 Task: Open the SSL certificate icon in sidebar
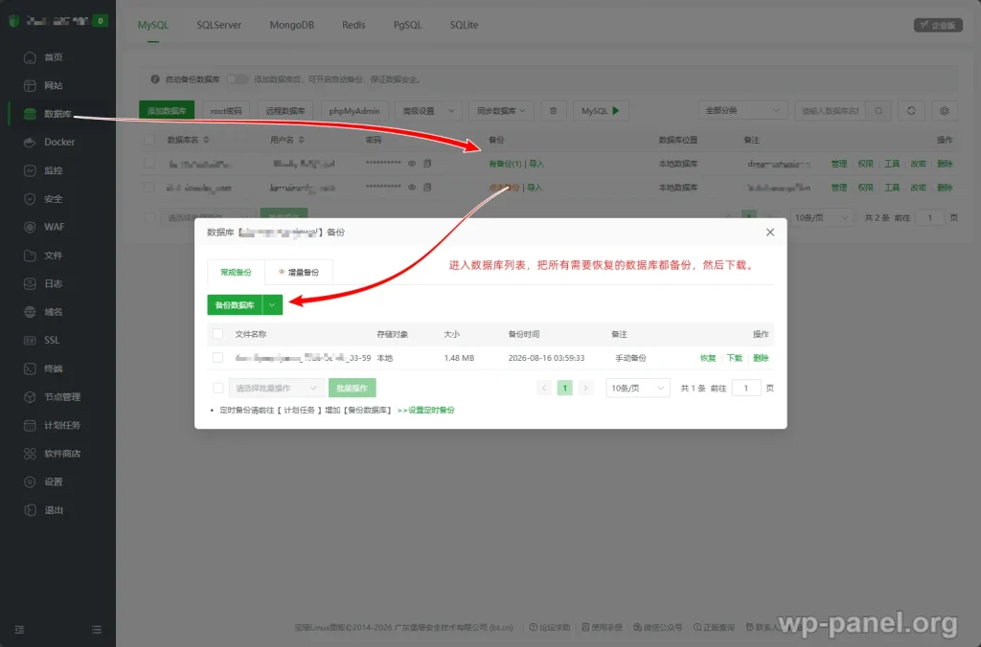pyautogui.click(x=30, y=340)
